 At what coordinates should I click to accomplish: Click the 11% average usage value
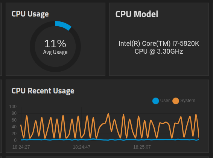point(55,44)
